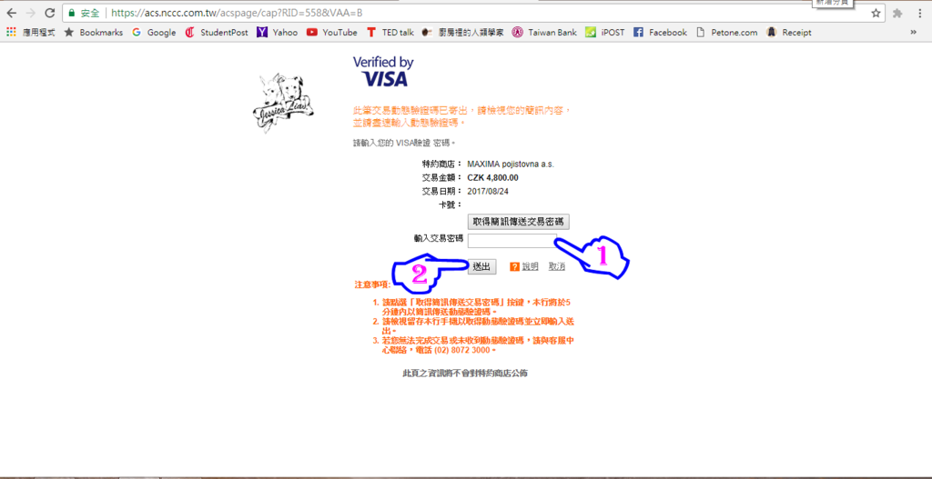
Task: Go back with the browser back arrow
Action: (x=11, y=13)
